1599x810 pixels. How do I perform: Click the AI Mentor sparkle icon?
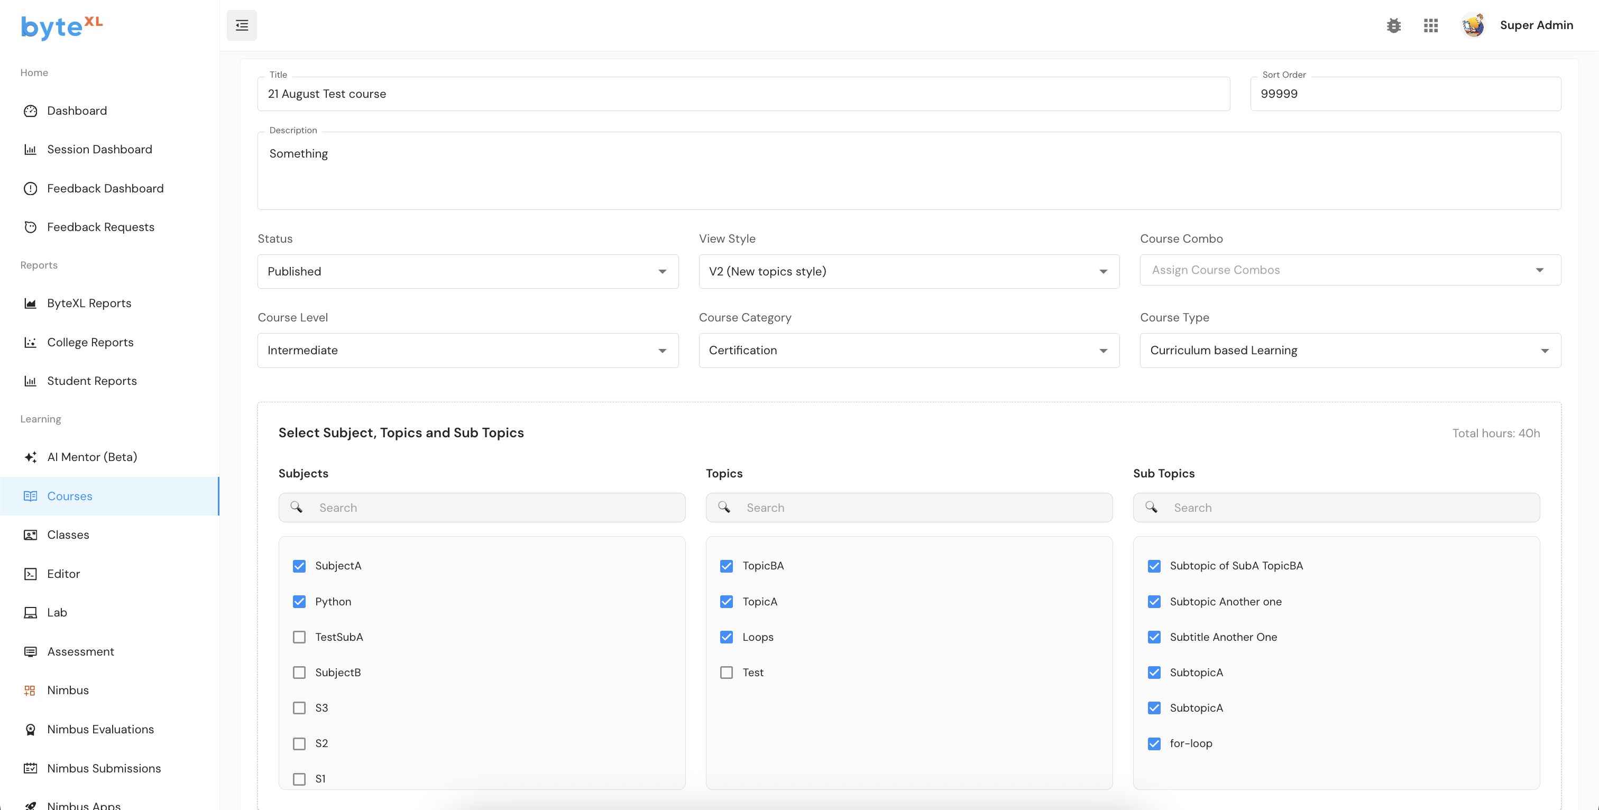pos(31,457)
